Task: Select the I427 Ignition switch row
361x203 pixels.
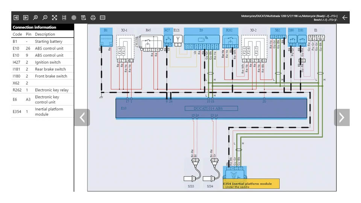Action: (42, 62)
